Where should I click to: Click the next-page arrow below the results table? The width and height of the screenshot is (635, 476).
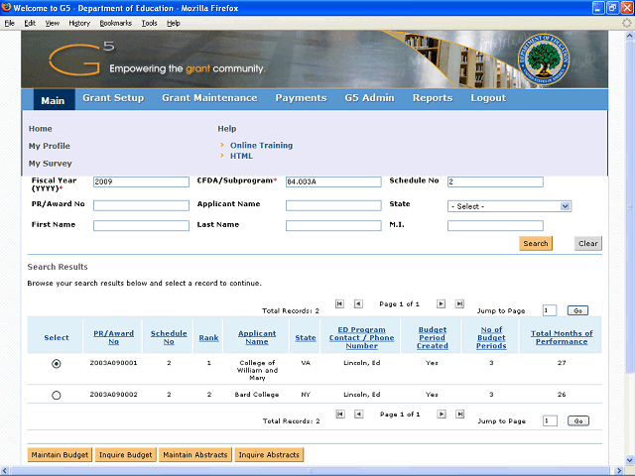point(442,414)
